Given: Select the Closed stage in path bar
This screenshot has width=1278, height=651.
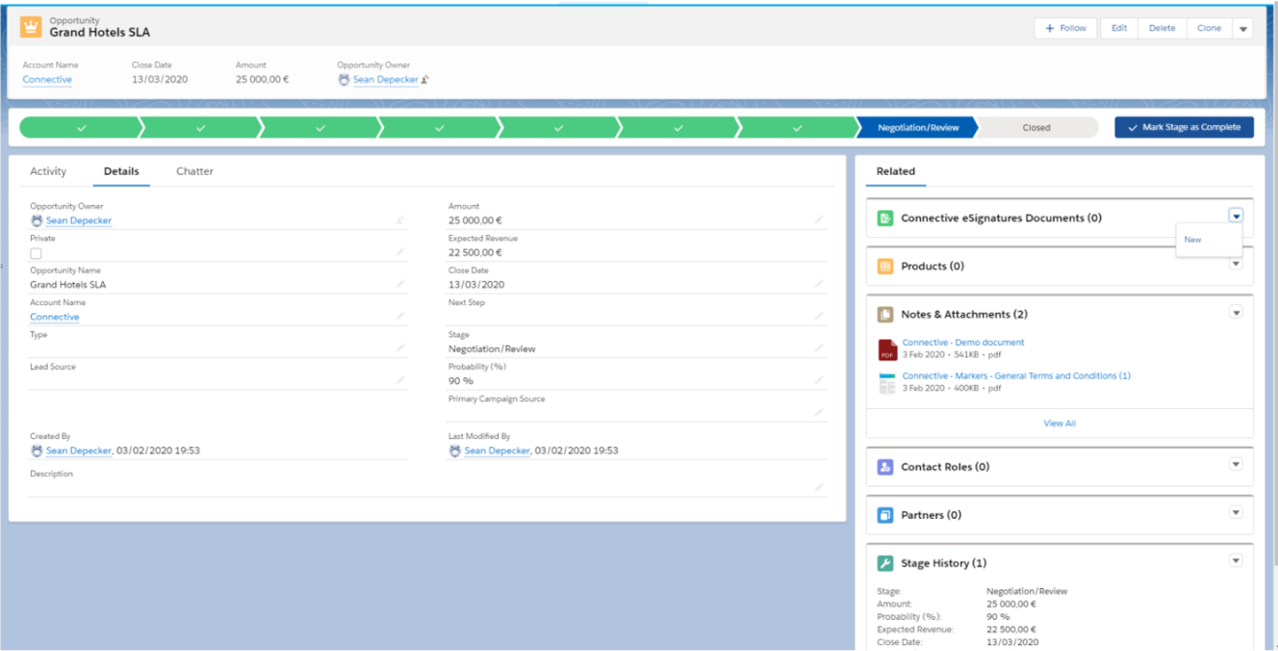Looking at the screenshot, I should point(1036,127).
